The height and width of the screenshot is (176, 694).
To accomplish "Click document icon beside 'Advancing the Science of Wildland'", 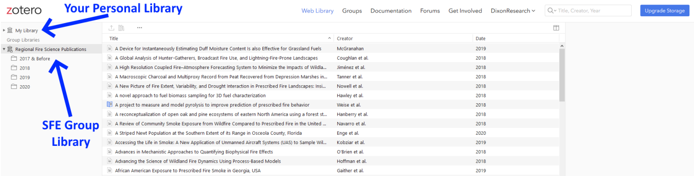I will (110, 161).
